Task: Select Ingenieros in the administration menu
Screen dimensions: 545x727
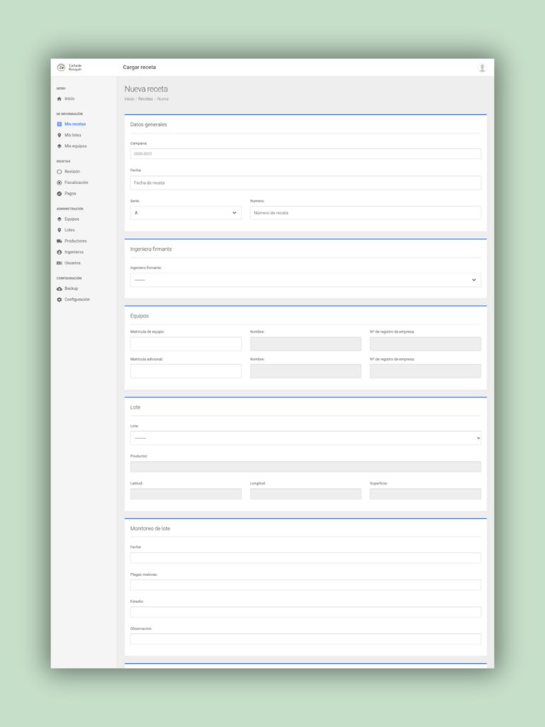Action: (74, 252)
